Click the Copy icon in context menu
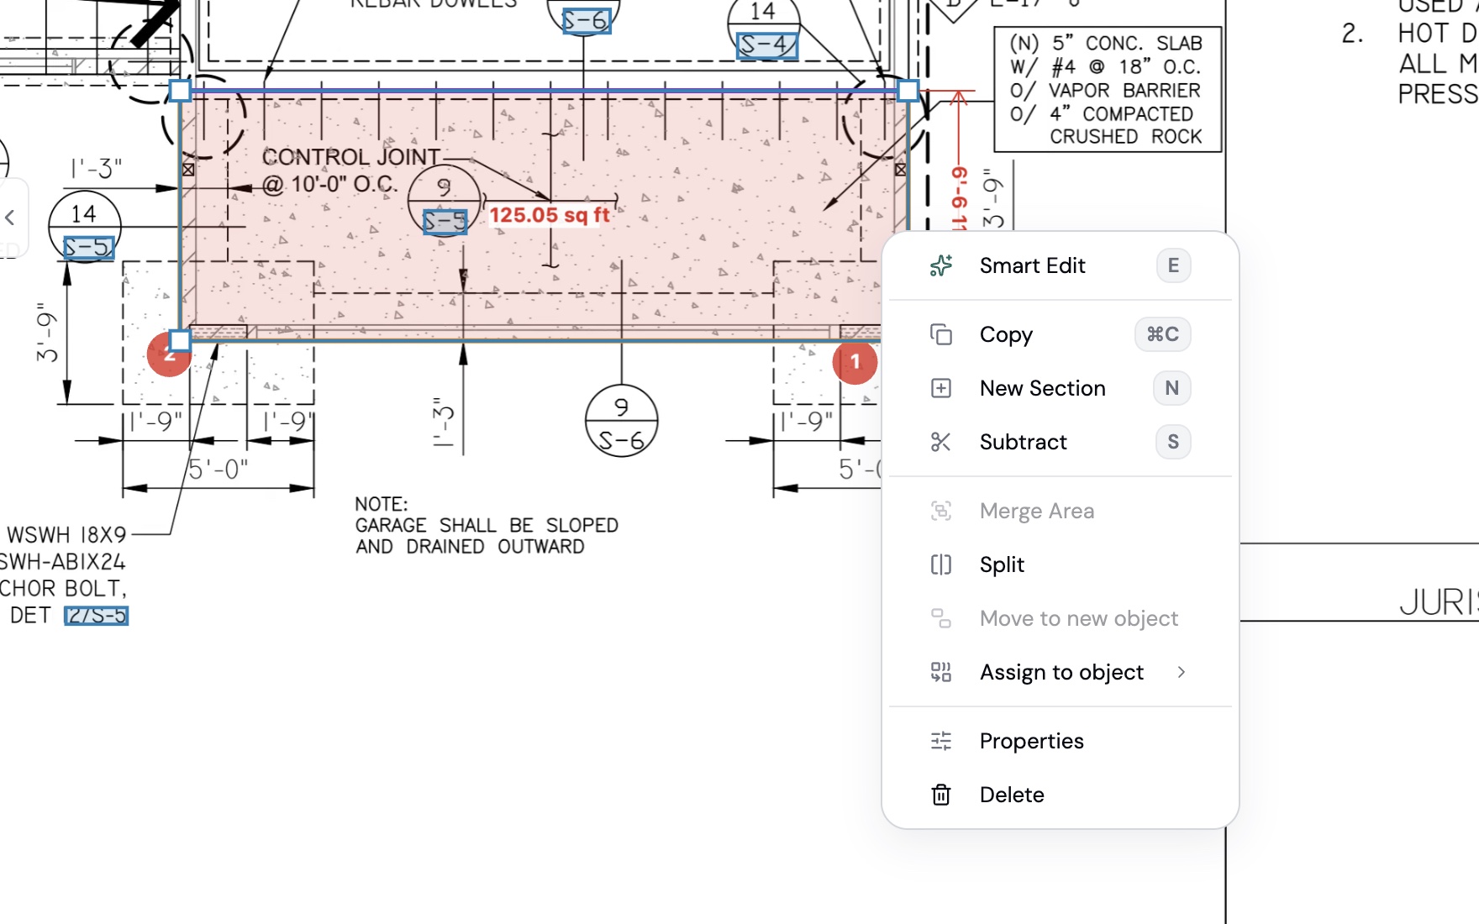Image resolution: width=1479 pixels, height=924 pixels. (x=941, y=334)
